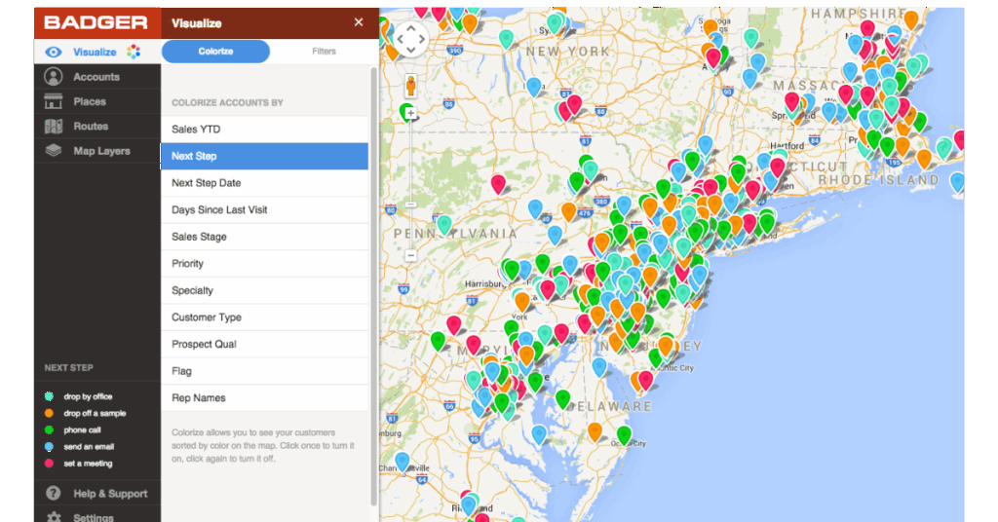Click the Accounts person icon in sidebar
998x522 pixels.
click(x=54, y=77)
